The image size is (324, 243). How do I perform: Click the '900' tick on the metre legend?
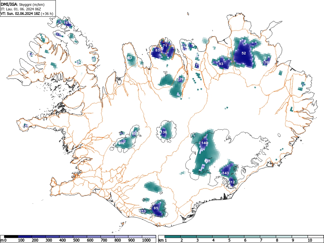pyautogui.click(x=132, y=240)
